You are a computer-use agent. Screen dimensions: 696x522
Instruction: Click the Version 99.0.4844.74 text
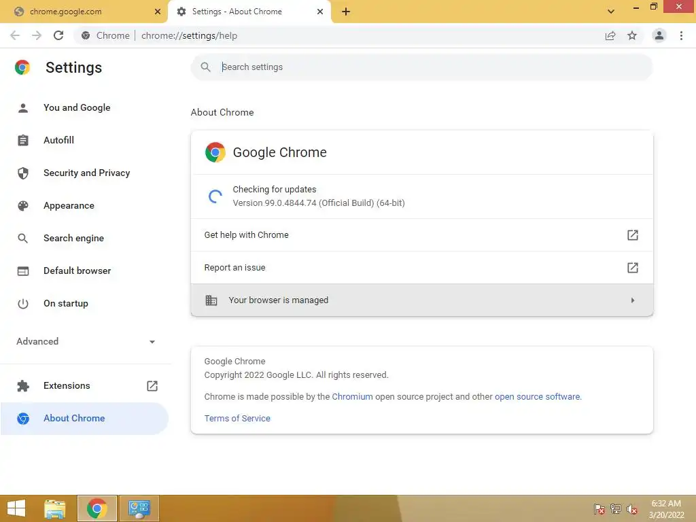pyautogui.click(x=319, y=203)
